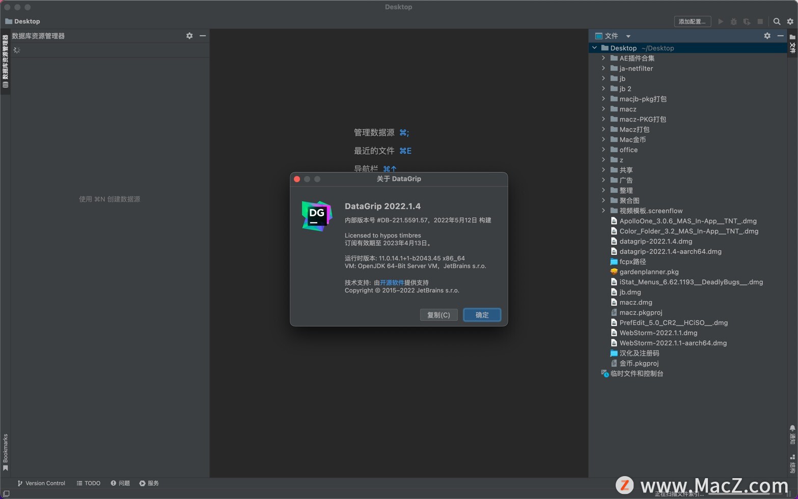Open the 服务 tool window tab
This screenshot has height=499, width=798.
149,483
